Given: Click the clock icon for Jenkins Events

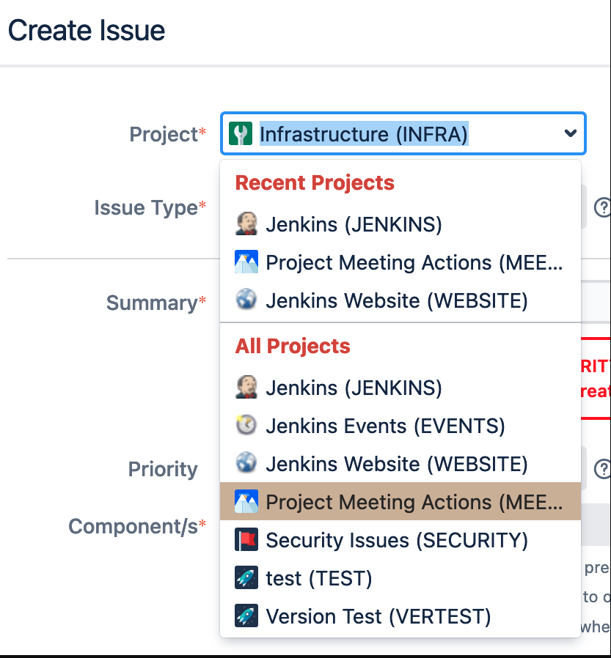Looking at the screenshot, I should tap(246, 425).
